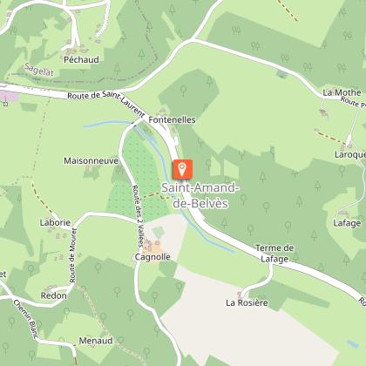Select the La Rosière label
This screenshot has width=366, height=366.
247,302
